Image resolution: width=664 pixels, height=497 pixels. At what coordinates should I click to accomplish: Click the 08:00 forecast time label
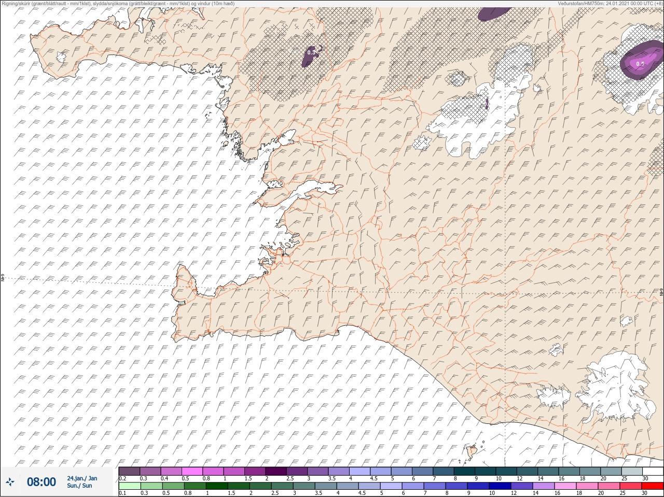[41, 482]
